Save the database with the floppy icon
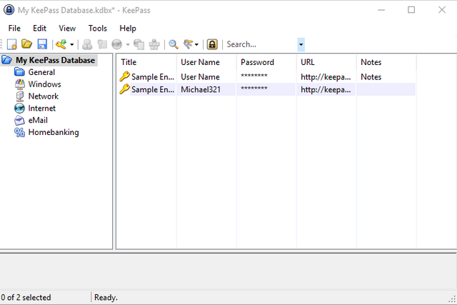 42,44
